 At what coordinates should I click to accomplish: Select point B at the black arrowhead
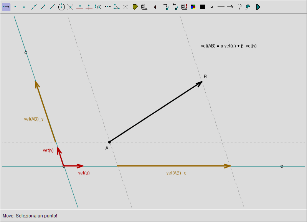(x=202, y=82)
